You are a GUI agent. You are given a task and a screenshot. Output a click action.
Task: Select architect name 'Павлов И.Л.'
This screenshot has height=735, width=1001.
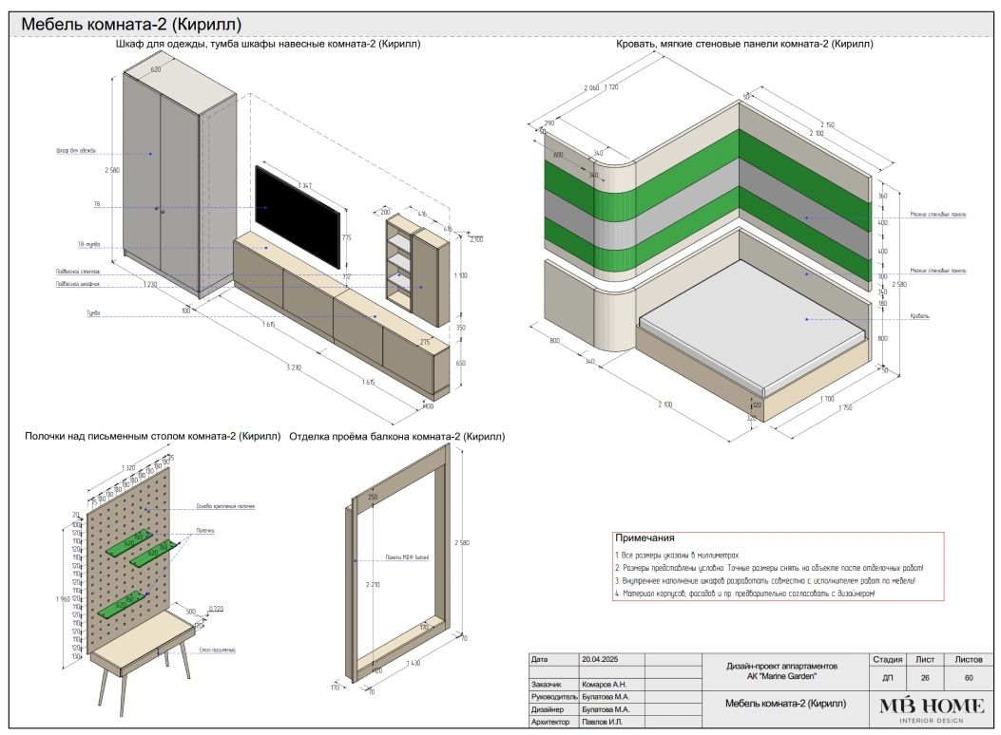click(x=602, y=723)
